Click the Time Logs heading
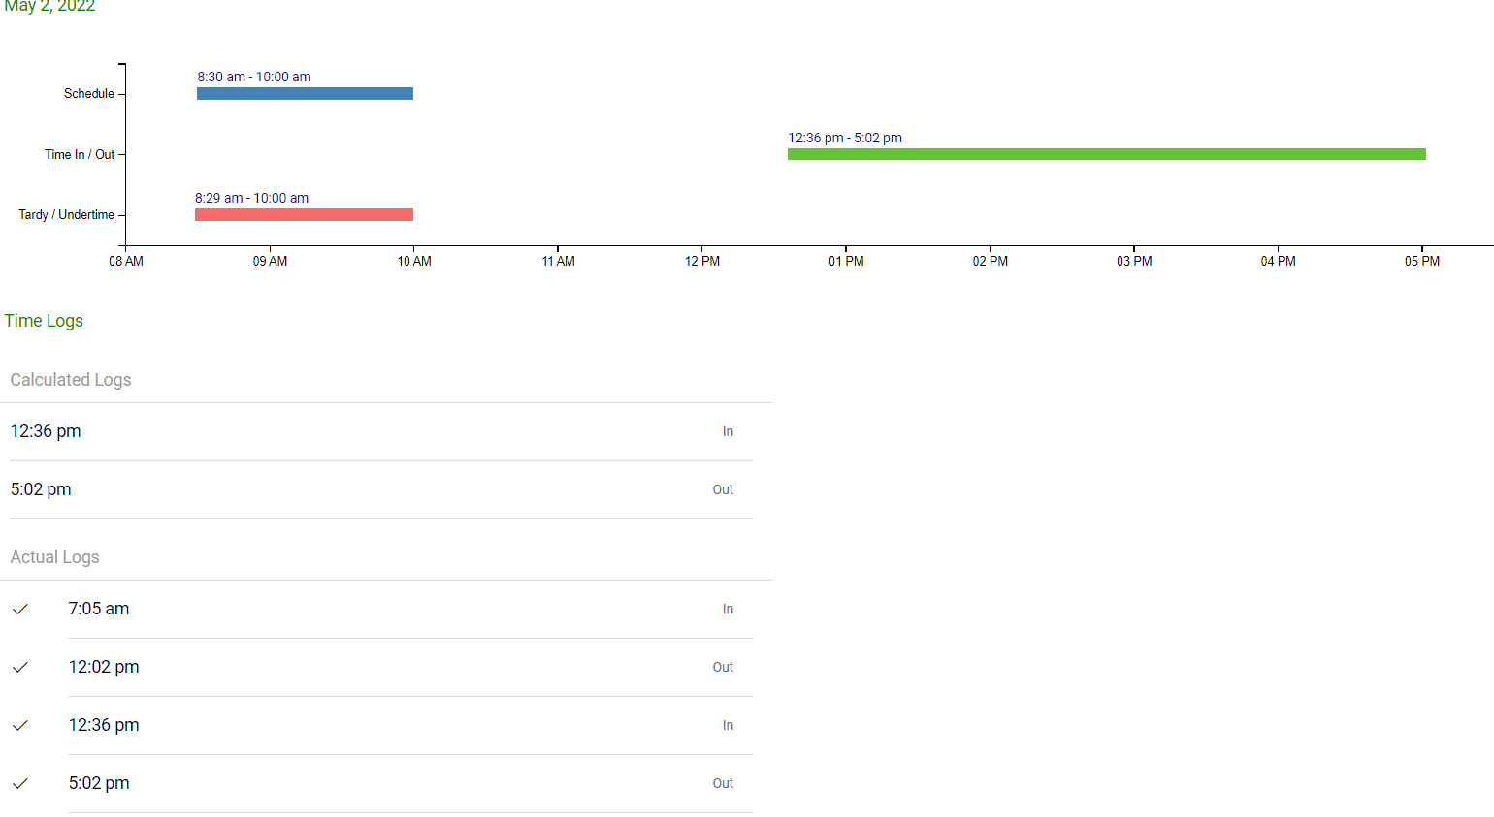Viewport: 1494px width, 817px height. point(44,321)
